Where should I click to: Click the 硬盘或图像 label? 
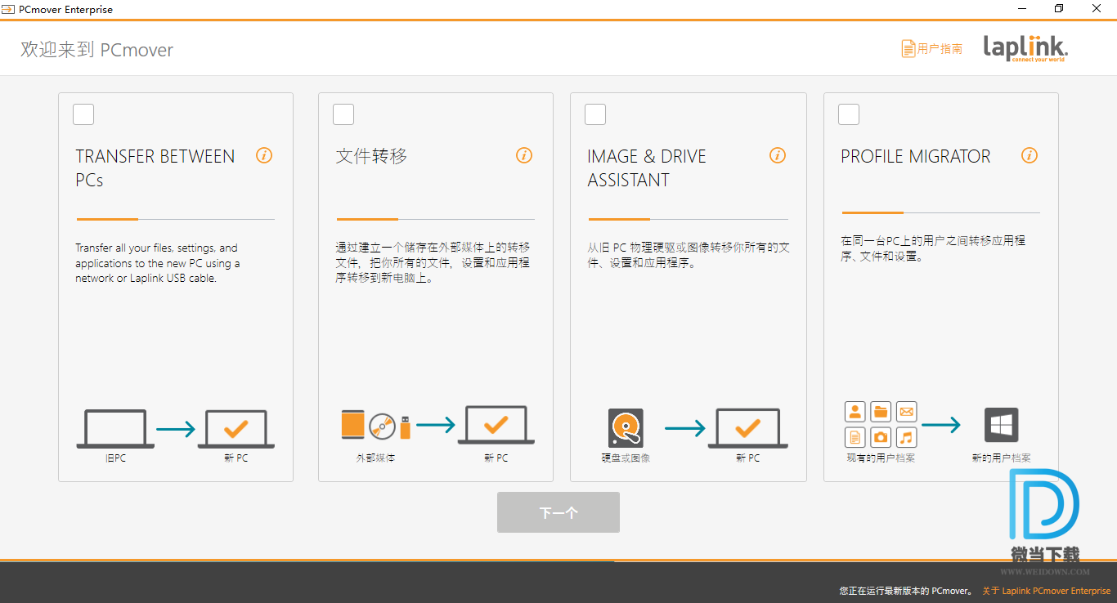(626, 458)
